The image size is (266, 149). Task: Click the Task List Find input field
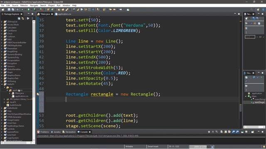[250, 37]
